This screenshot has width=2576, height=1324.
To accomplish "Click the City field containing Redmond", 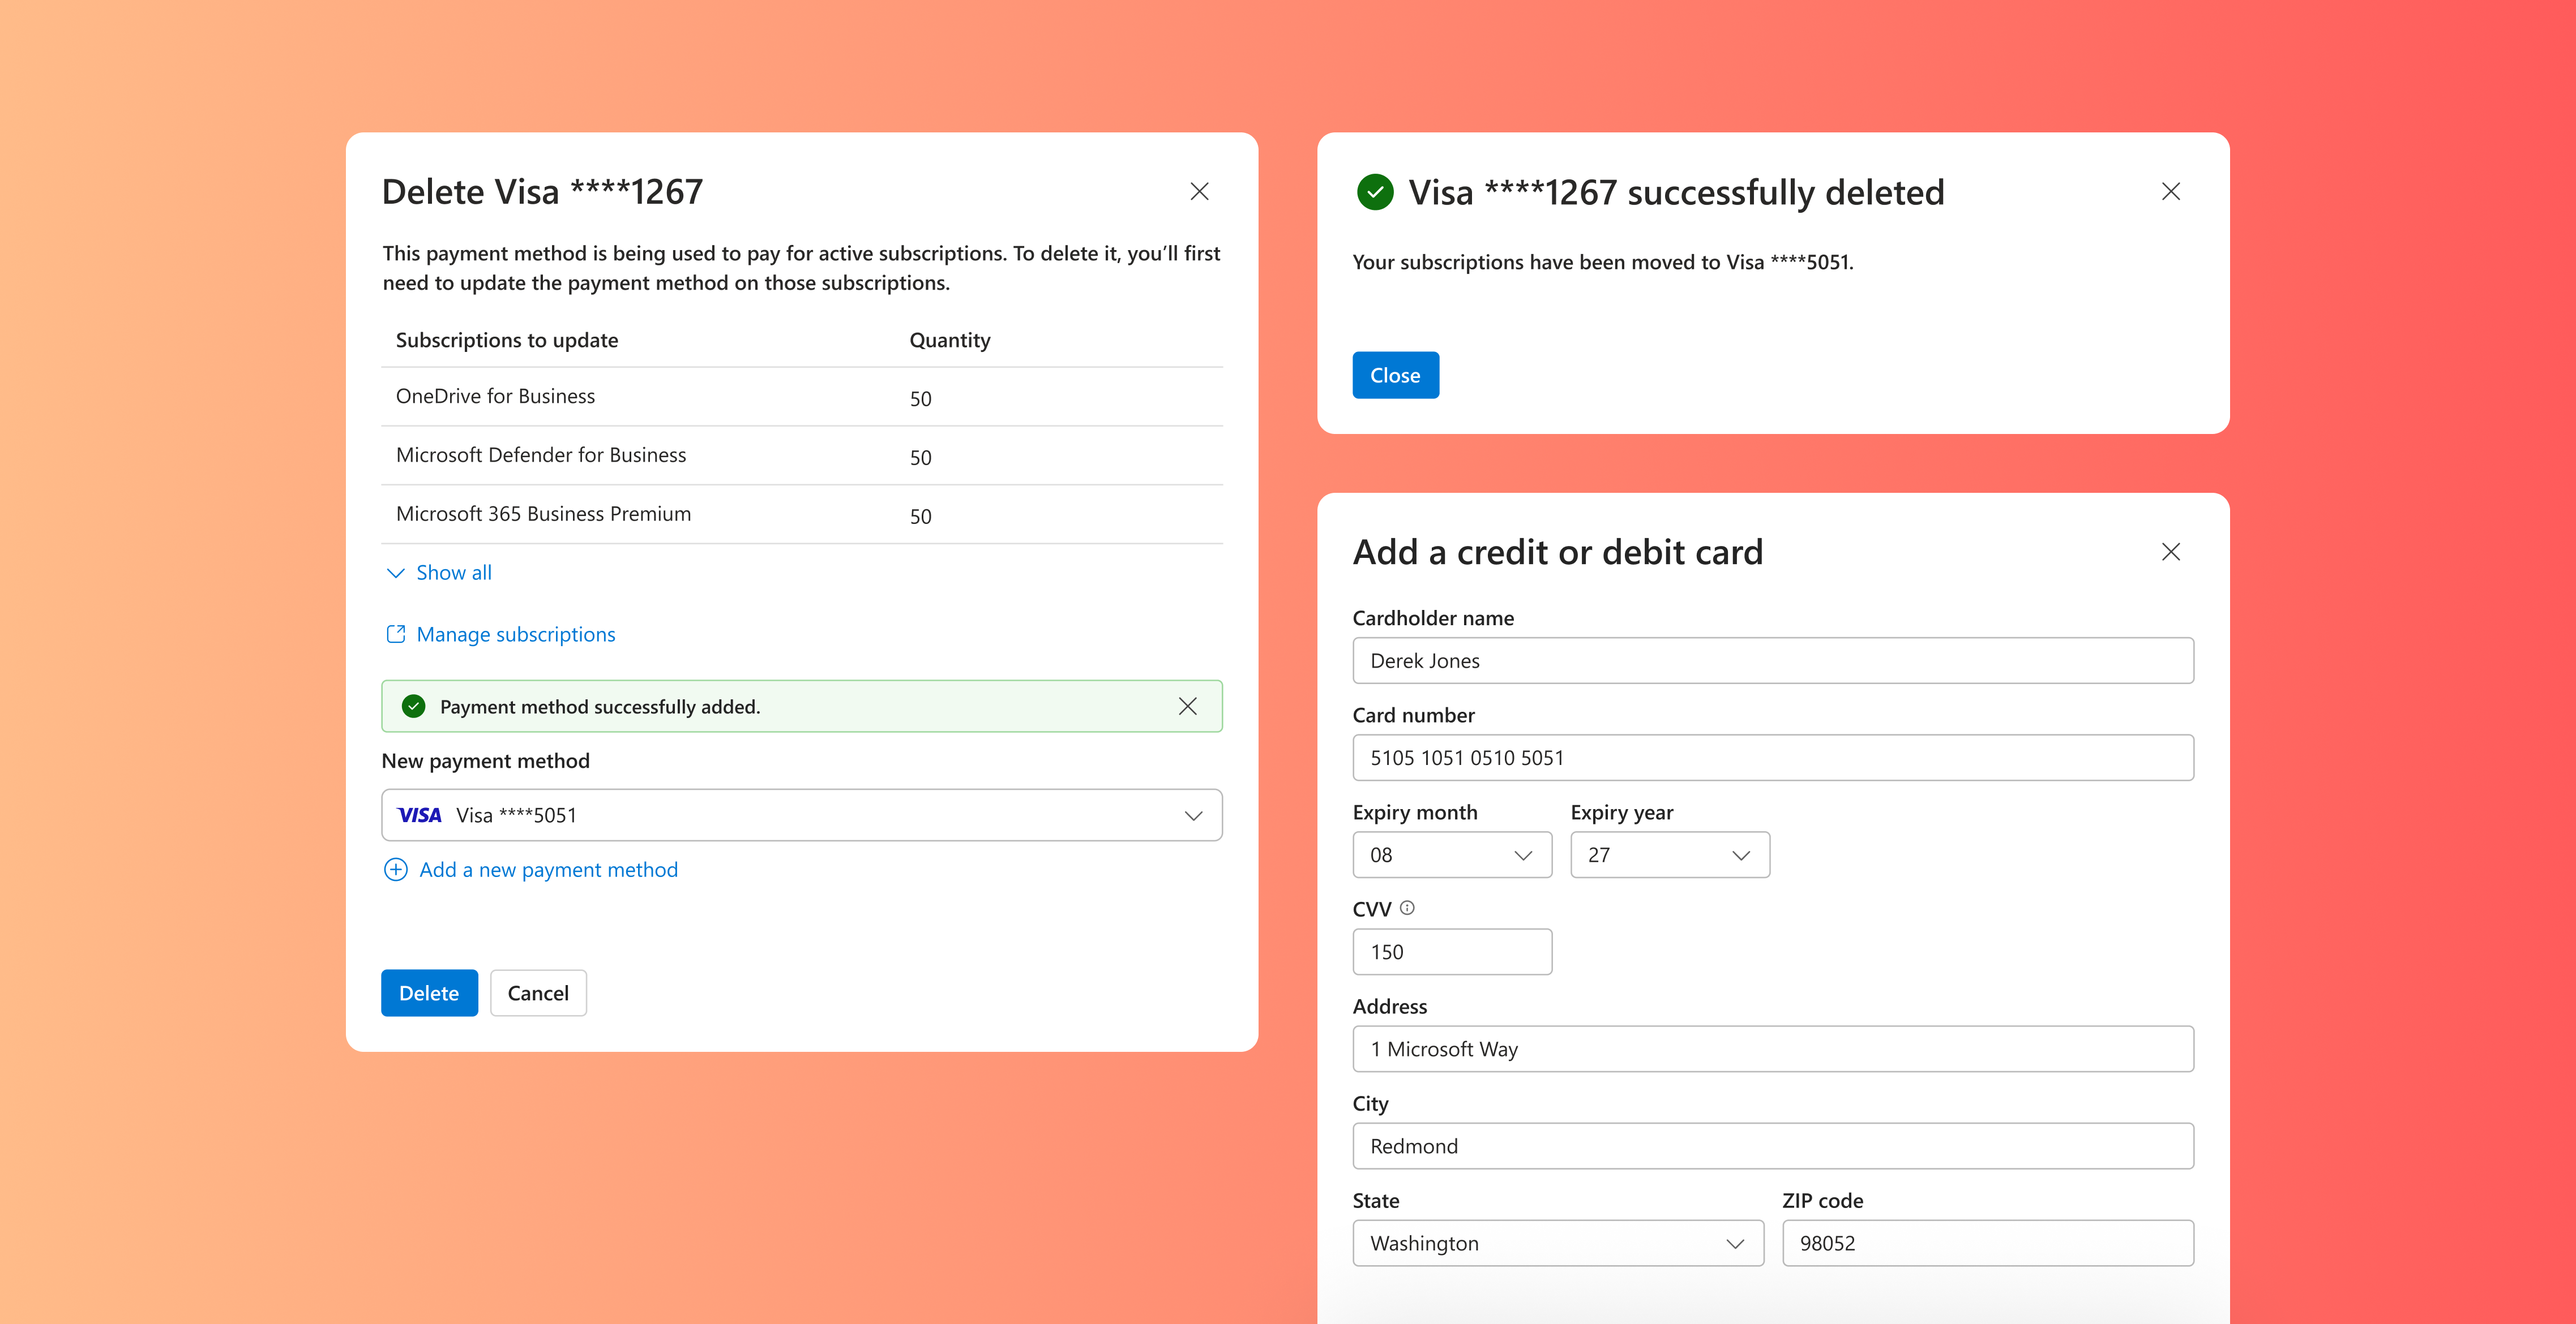I will (x=1773, y=1146).
